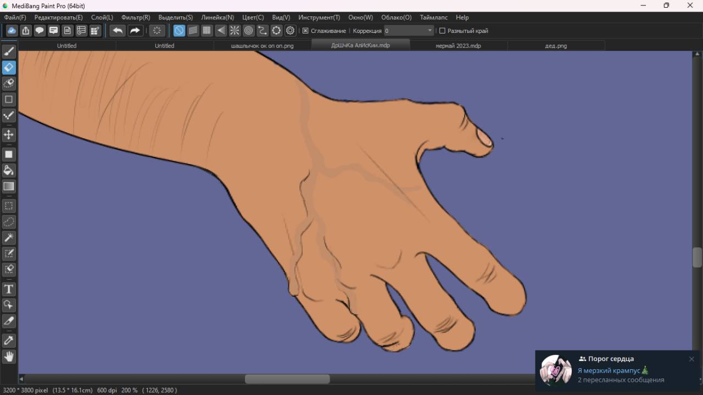Viewport: 703px width, 395px height.
Task: Click the Redo arrow in toolbar
Action: click(135, 31)
